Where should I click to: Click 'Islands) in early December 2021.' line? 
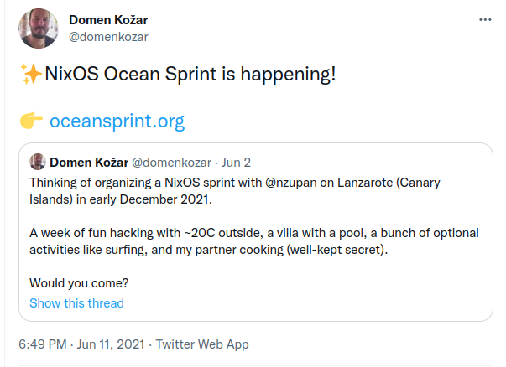click(x=121, y=199)
